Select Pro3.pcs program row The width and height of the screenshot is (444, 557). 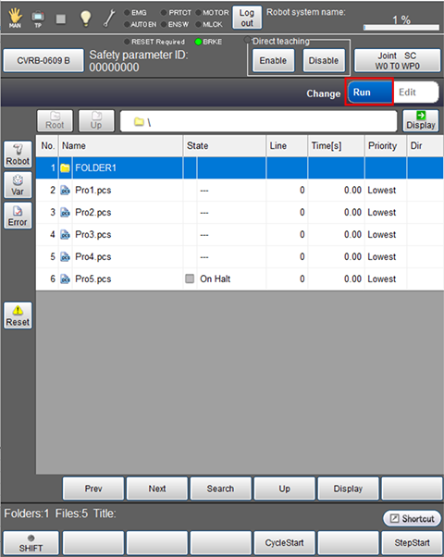pyautogui.click(x=240, y=234)
